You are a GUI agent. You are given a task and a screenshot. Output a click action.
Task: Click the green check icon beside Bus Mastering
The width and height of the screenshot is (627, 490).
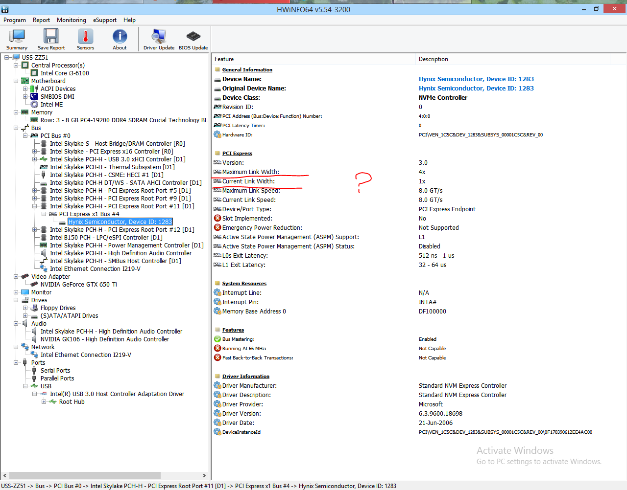[217, 339]
